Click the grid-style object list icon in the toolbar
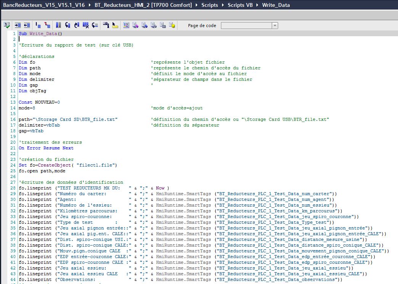The height and width of the screenshot is (284, 398). 126,26
